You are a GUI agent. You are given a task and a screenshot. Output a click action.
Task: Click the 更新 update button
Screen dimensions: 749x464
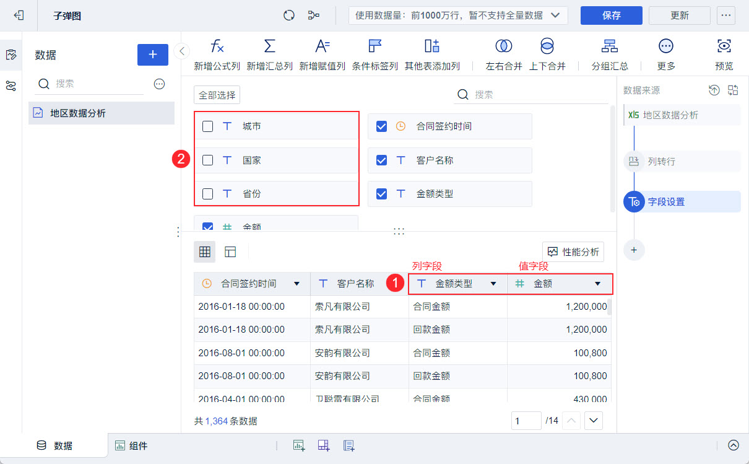[x=679, y=15]
